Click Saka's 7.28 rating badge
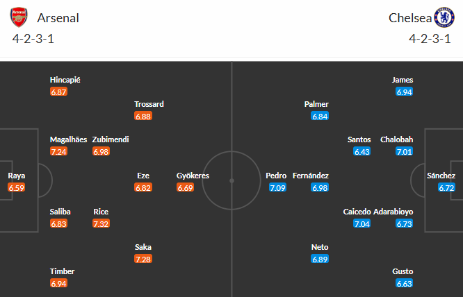 point(143,259)
